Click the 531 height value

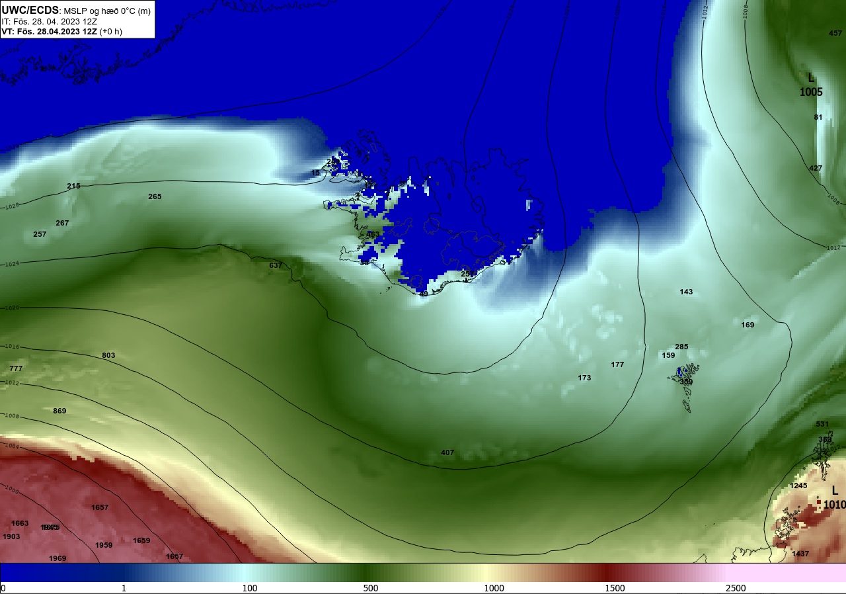click(822, 424)
